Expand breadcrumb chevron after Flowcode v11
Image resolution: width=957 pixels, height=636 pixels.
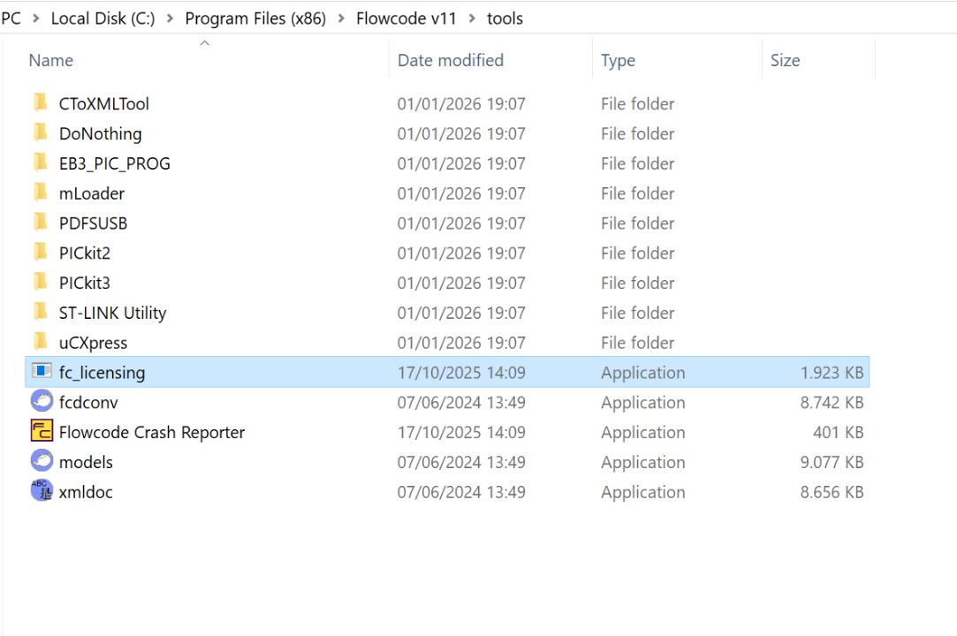472,19
